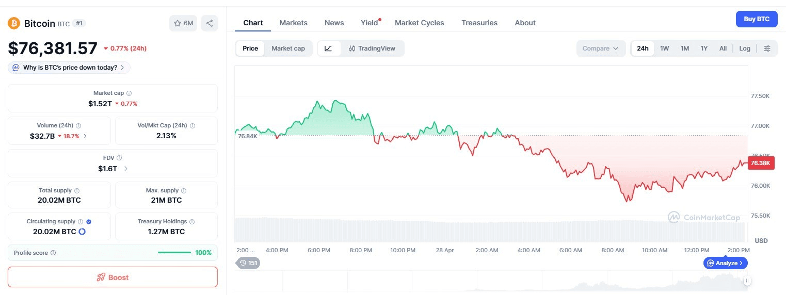The image size is (786, 295).
Task: Select the line chart icon
Action: tap(328, 48)
